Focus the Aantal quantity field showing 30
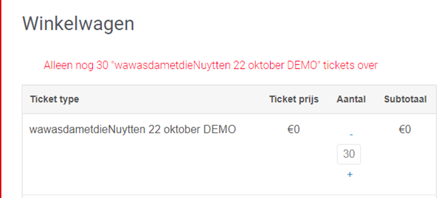The image size is (447, 198). pos(349,154)
